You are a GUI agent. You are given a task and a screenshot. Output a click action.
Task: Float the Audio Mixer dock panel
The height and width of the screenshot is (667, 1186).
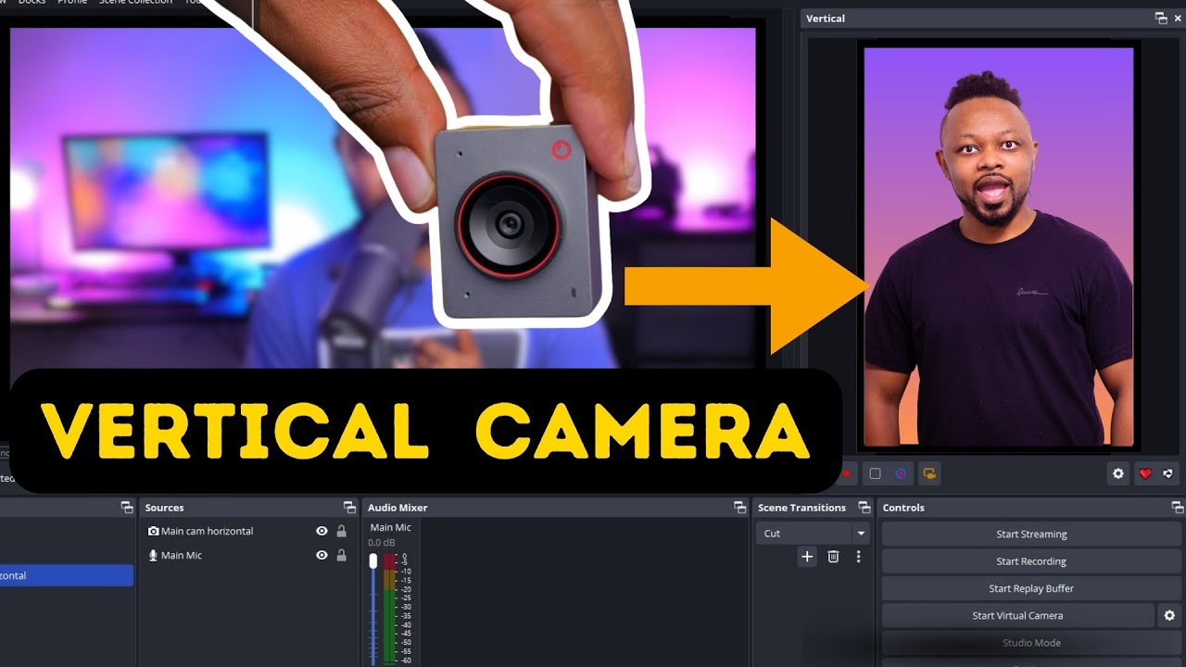[739, 508]
